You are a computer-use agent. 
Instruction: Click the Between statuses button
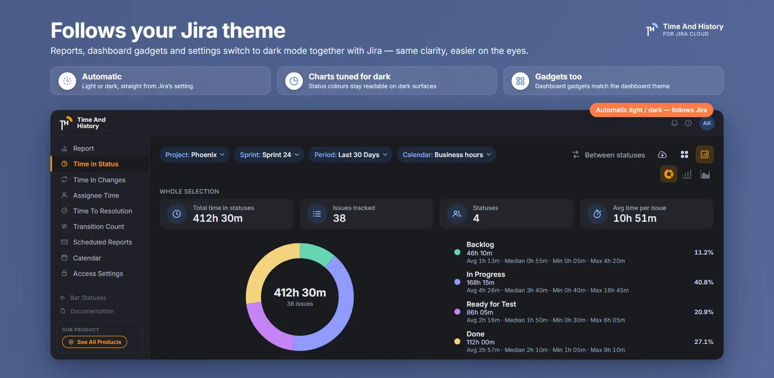[609, 154]
